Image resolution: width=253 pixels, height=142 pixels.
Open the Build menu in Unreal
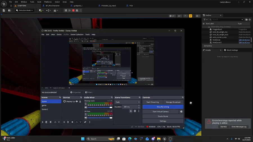coord(39,2)
